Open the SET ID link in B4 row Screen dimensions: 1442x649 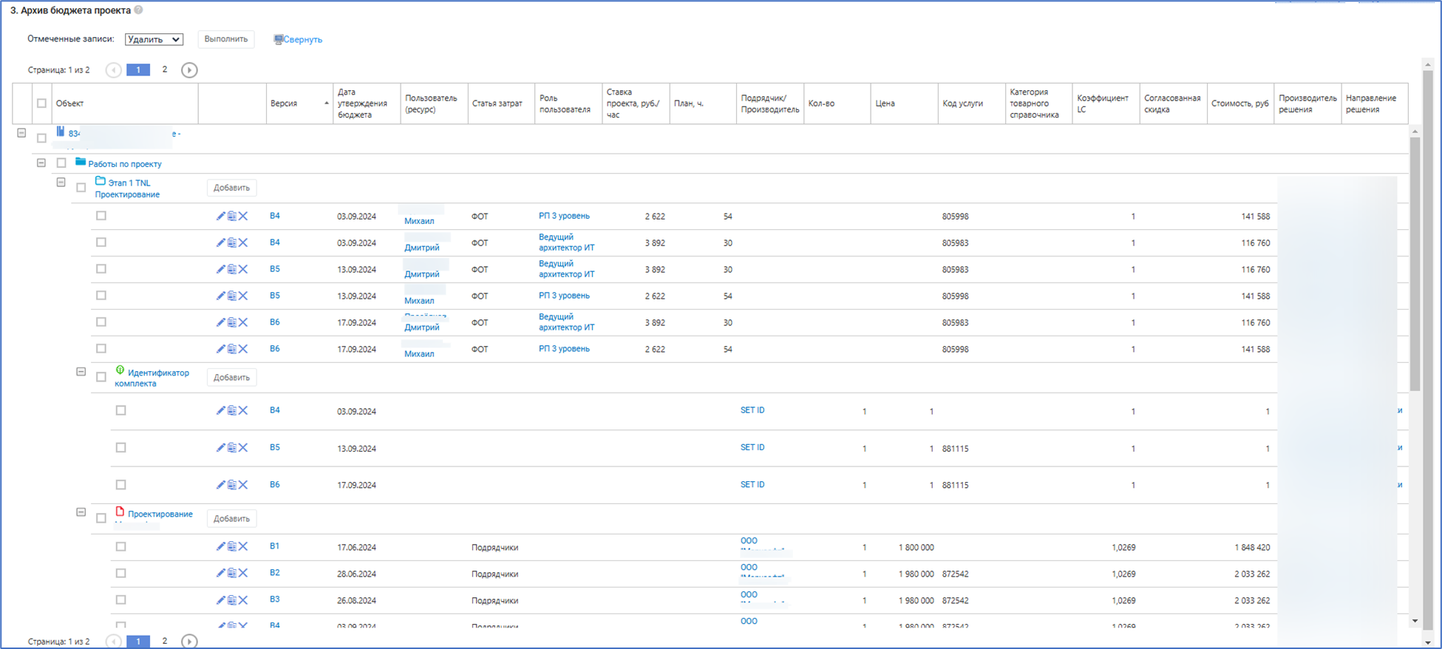tap(752, 410)
